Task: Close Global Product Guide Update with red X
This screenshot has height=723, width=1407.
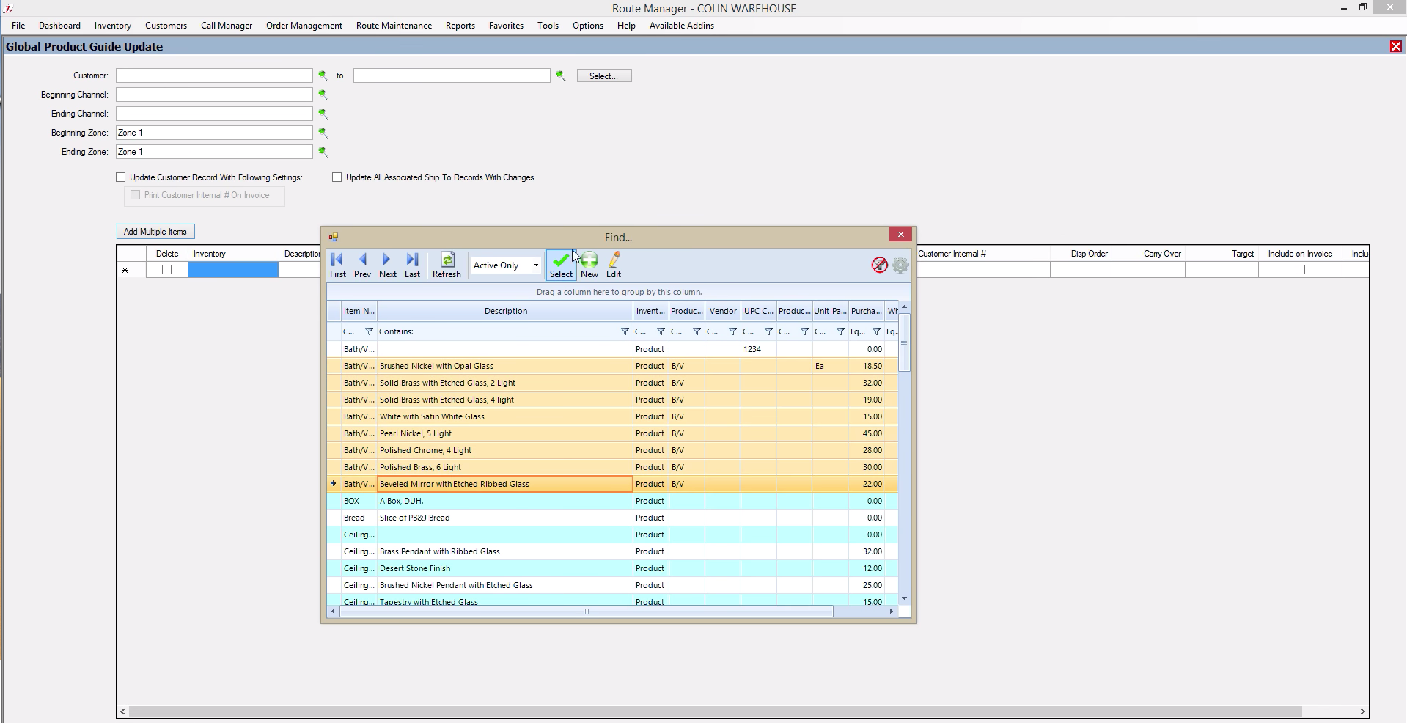Action: (x=1395, y=46)
